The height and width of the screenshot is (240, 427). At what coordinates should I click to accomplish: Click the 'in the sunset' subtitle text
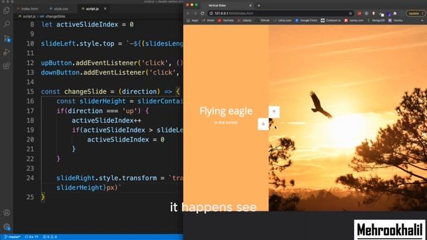[x=226, y=123]
